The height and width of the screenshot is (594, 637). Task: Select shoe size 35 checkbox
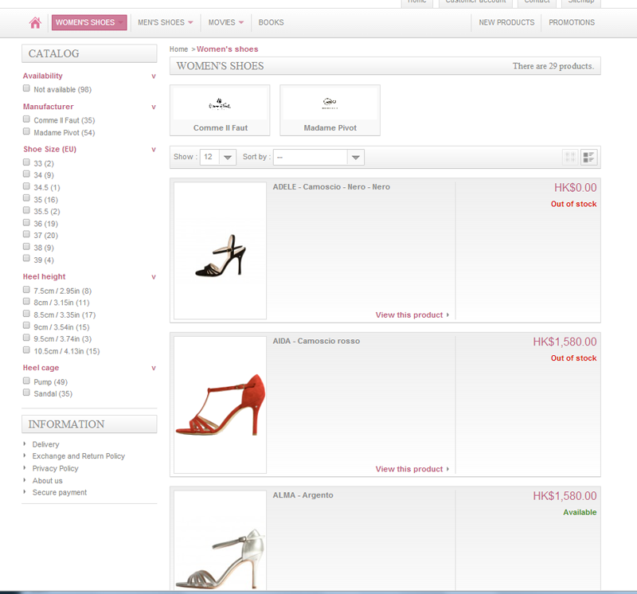[x=26, y=198]
